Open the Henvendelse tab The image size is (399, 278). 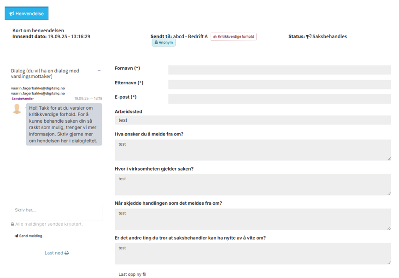(27, 14)
